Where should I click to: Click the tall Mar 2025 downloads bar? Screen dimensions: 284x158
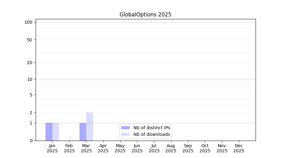[x=90, y=126]
